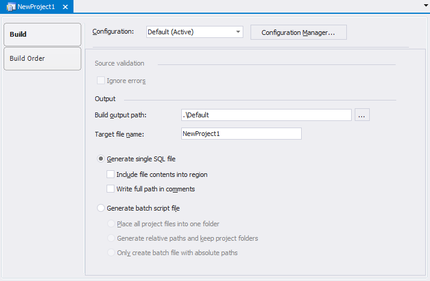Click the Configuration label
Image resolution: width=430 pixels, height=281 pixels.
tap(113, 32)
